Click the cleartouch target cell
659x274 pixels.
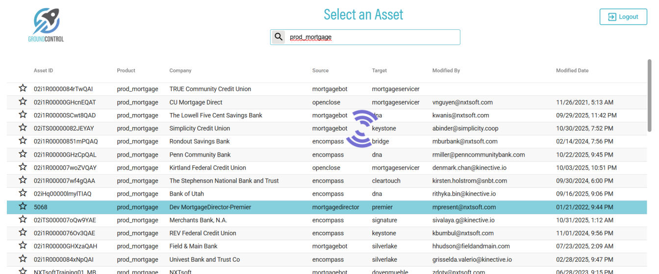(x=386, y=181)
